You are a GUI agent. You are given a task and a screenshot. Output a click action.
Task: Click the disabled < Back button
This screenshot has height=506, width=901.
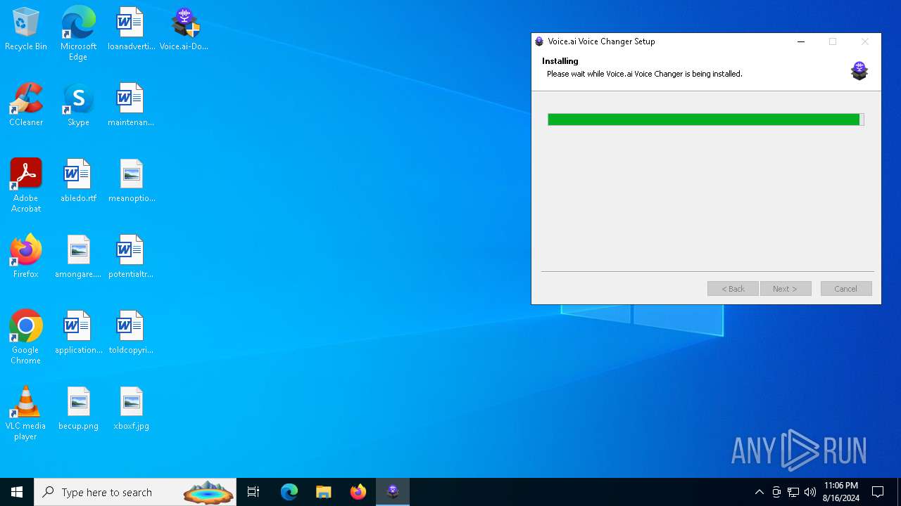pyautogui.click(x=733, y=289)
